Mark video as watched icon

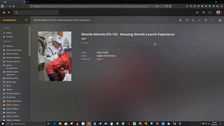click(193, 20)
